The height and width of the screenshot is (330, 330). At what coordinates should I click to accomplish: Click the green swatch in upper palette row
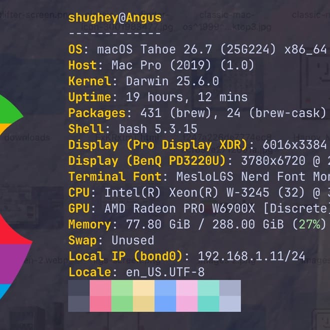tap(122, 288)
